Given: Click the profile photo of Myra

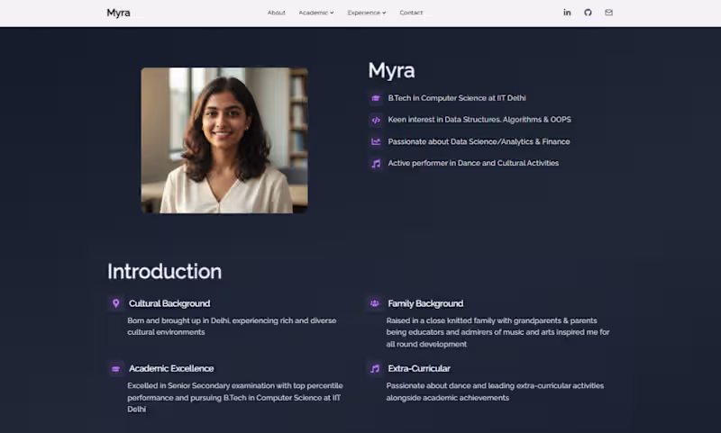Looking at the screenshot, I should pos(224,140).
